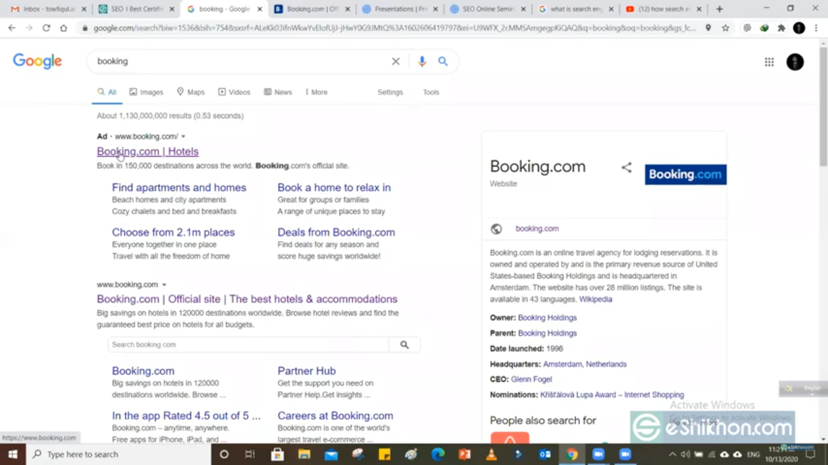
Task: Expand dropdown arrow next to ad URL
Action: [184, 137]
